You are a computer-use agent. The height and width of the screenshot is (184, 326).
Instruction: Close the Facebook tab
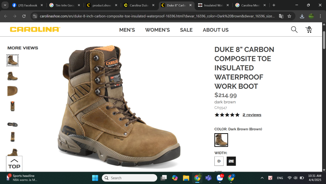click(41, 5)
